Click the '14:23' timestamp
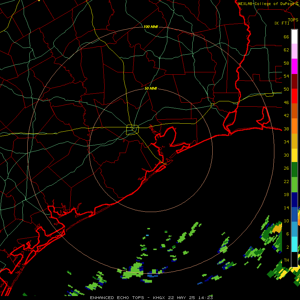This screenshot has height=300, width=300. coord(205,298)
